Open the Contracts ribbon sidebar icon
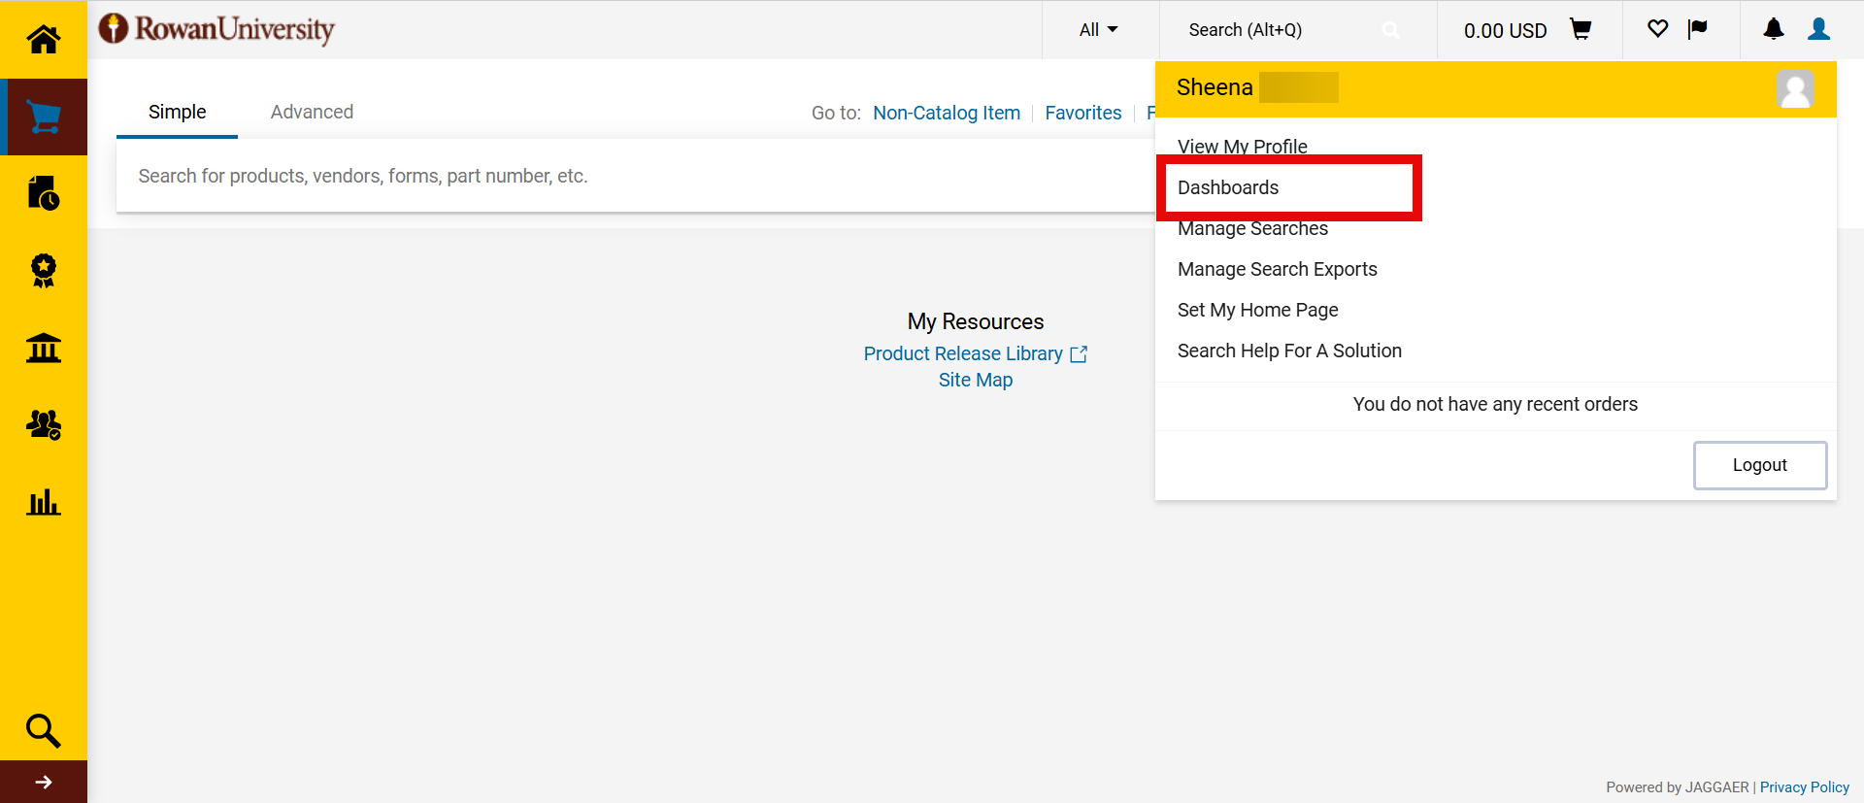The width and height of the screenshot is (1864, 803). coord(43,270)
